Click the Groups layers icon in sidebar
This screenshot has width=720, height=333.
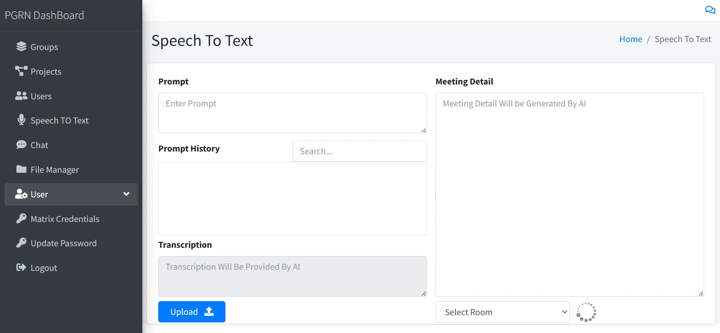click(21, 47)
